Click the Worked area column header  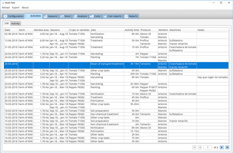pos(41,30)
